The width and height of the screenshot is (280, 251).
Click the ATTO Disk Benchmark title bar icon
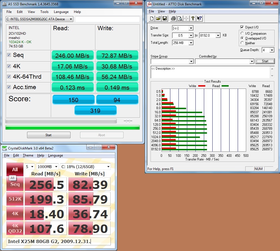click(149, 4)
